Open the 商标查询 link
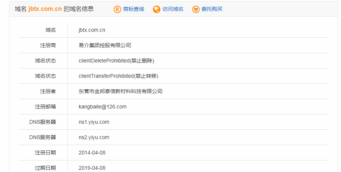The width and height of the screenshot is (341, 172). point(133,9)
